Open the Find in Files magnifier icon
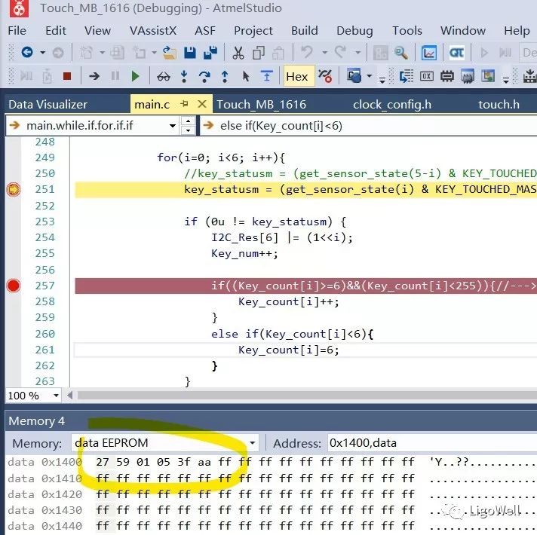This screenshot has width=537, height=535. pos(400,53)
